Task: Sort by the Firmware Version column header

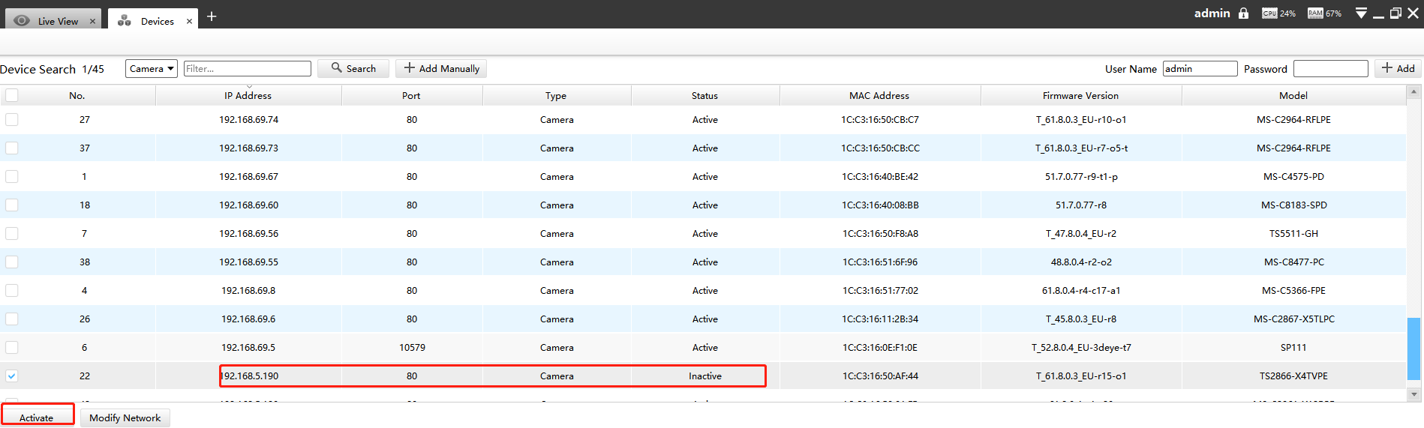Action: pos(1081,95)
